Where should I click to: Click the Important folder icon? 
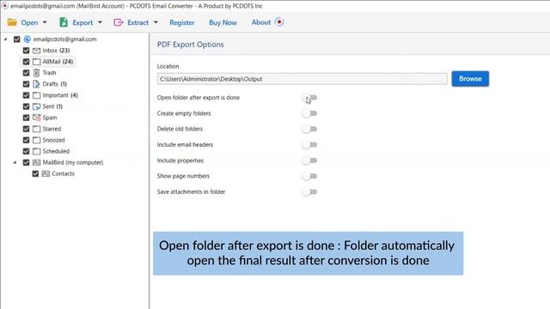pyautogui.click(x=36, y=95)
